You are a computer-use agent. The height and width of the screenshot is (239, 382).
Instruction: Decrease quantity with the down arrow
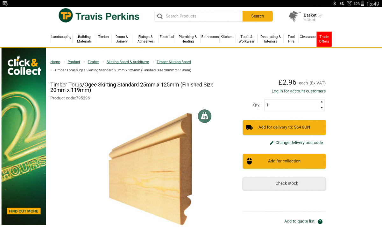click(x=322, y=108)
